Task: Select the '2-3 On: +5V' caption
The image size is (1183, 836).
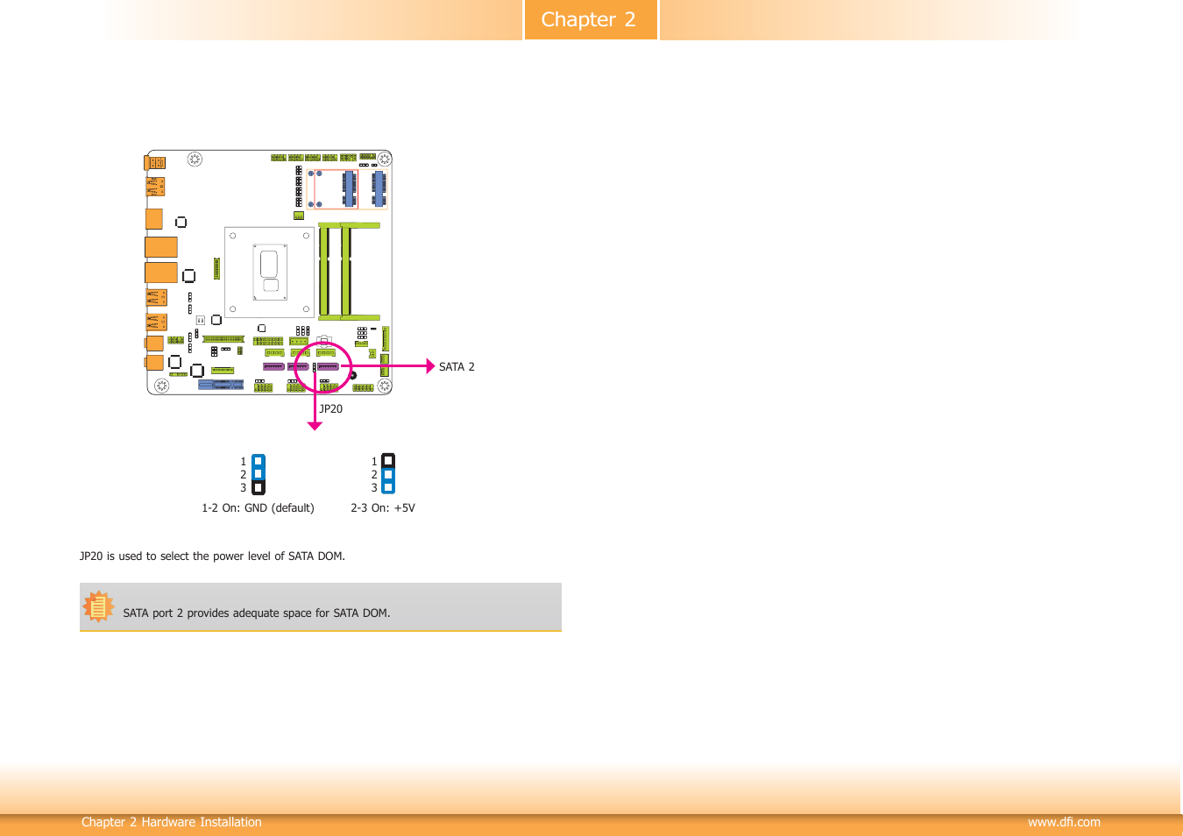Action: (x=383, y=508)
